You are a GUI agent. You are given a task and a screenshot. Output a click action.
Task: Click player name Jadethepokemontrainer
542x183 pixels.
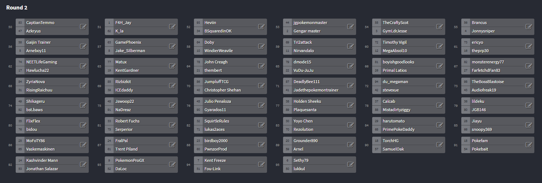(316, 90)
